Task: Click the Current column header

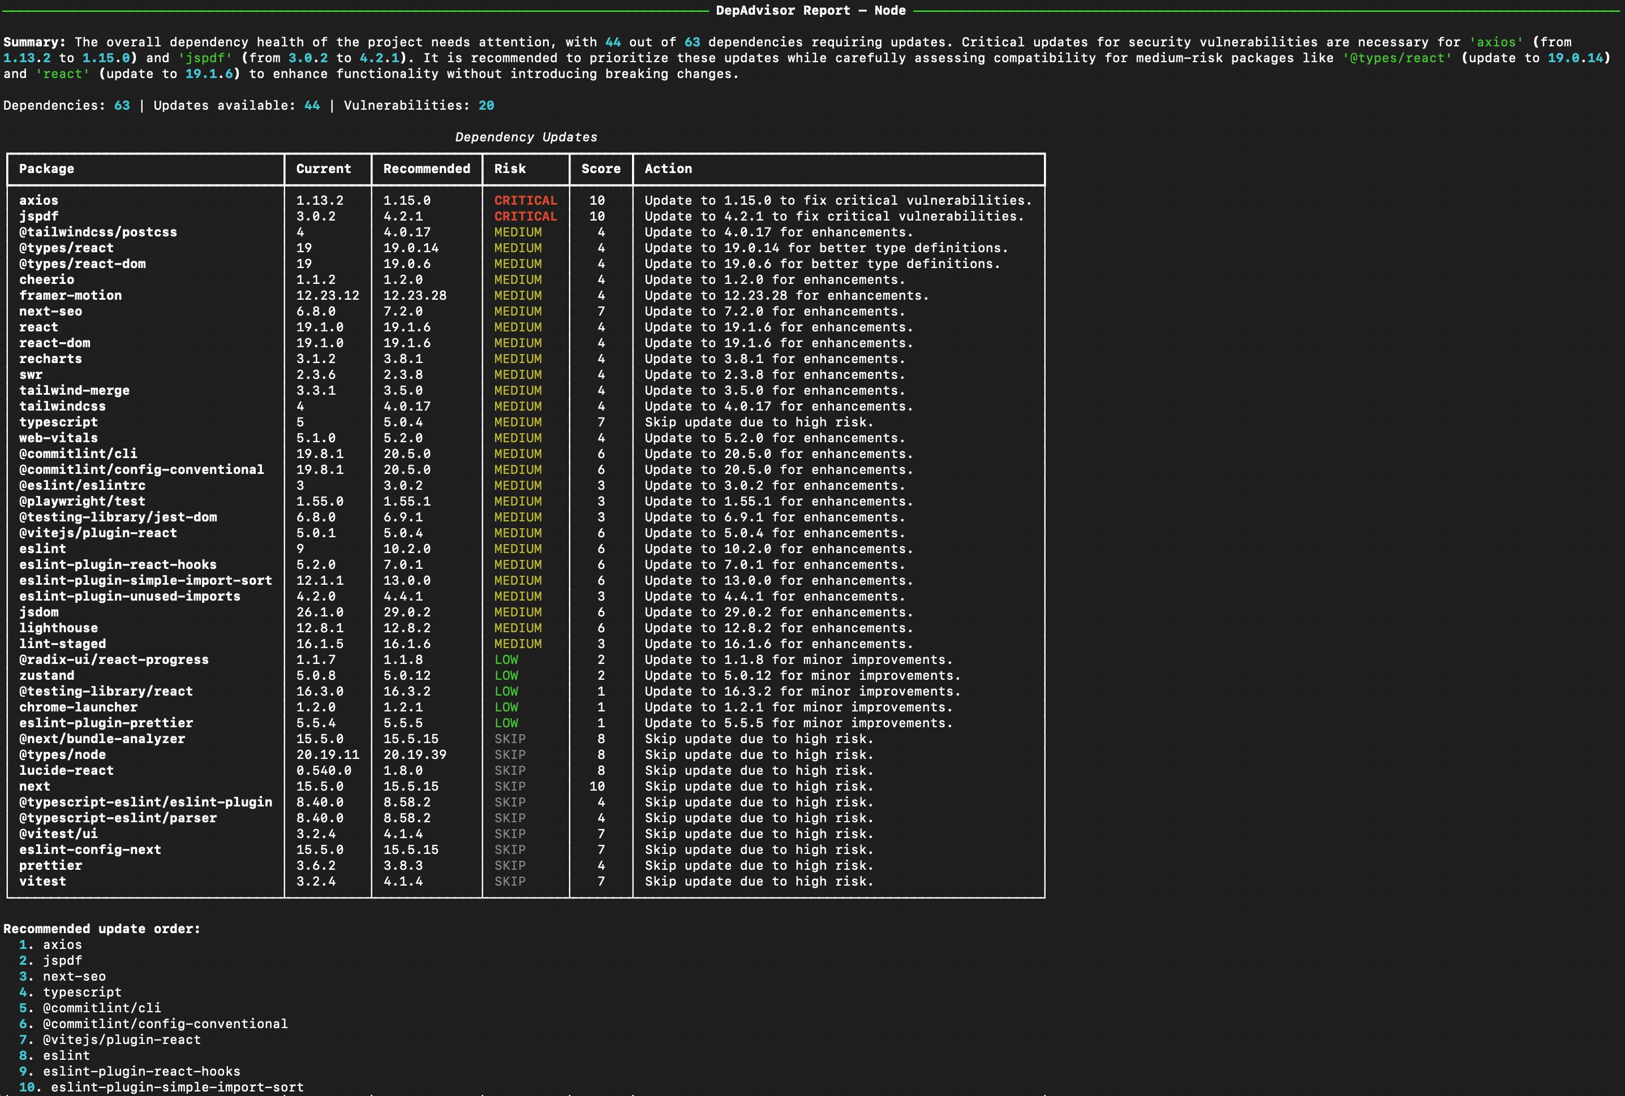Action: pos(324,169)
